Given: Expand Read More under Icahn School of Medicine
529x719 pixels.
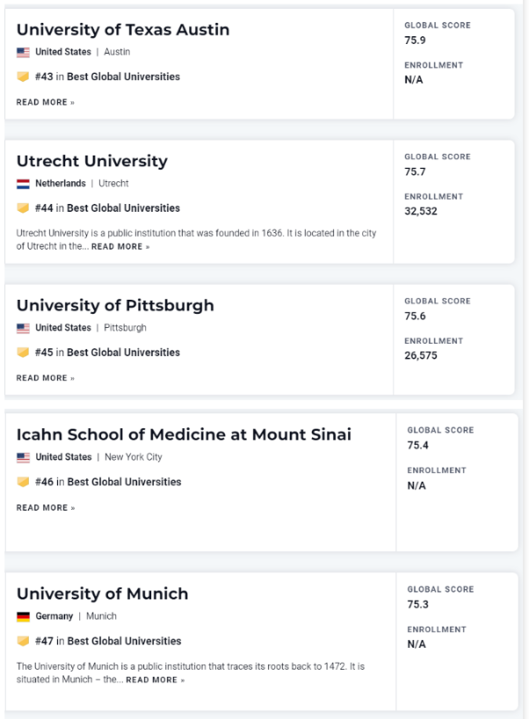Looking at the screenshot, I should pyautogui.click(x=45, y=508).
